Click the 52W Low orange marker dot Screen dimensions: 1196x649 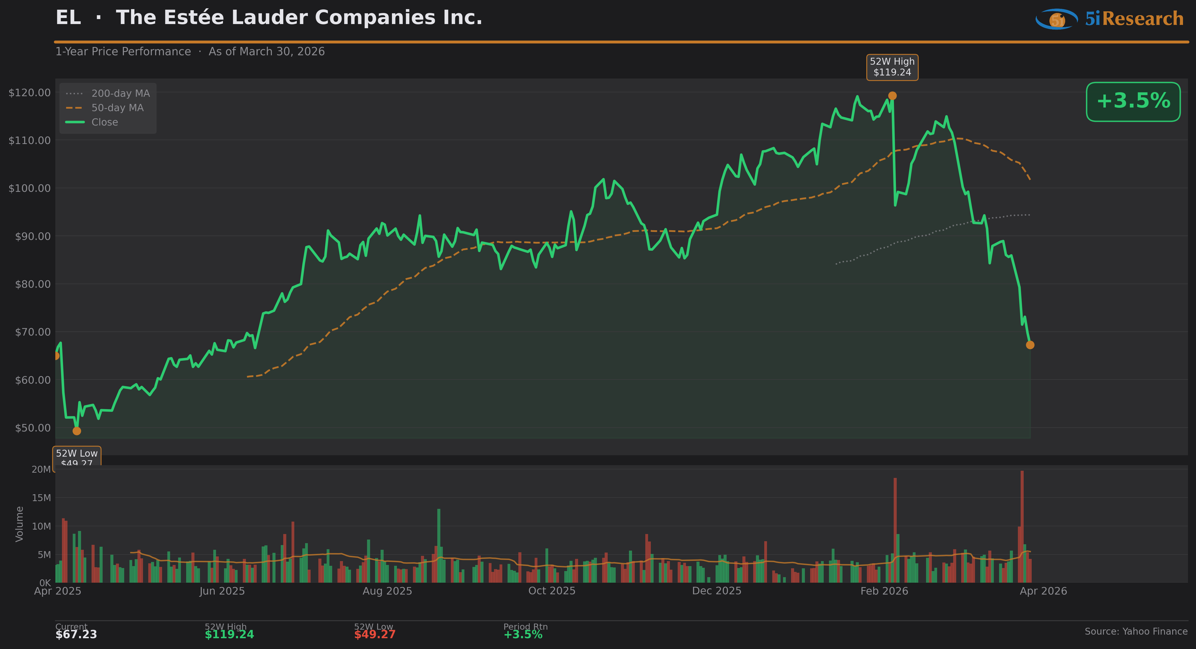pyautogui.click(x=77, y=431)
